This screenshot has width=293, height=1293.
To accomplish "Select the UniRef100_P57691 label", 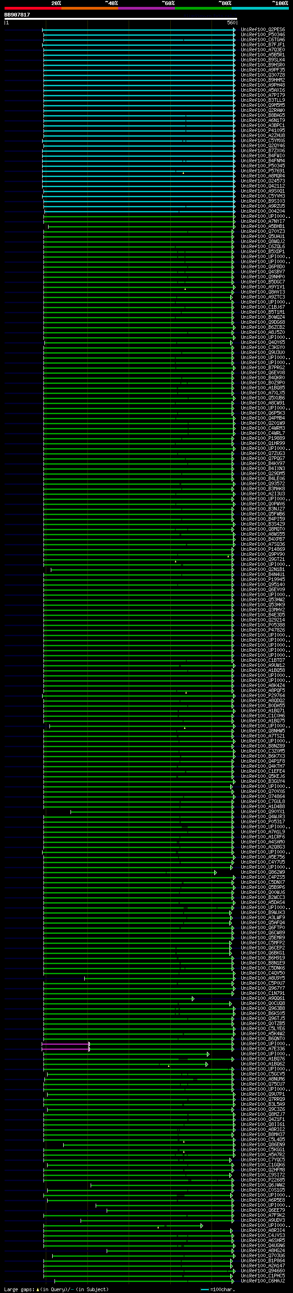I will (x=262, y=171).
